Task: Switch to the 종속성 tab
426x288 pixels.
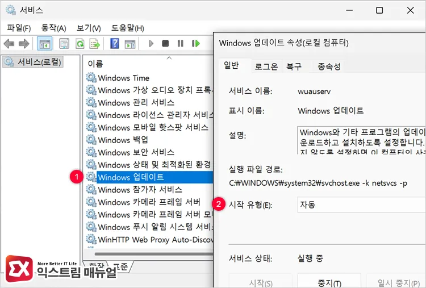Action: tap(329, 66)
